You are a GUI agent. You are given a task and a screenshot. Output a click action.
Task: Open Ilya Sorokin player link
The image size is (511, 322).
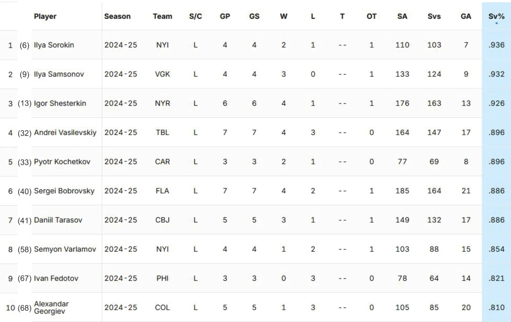54,45
